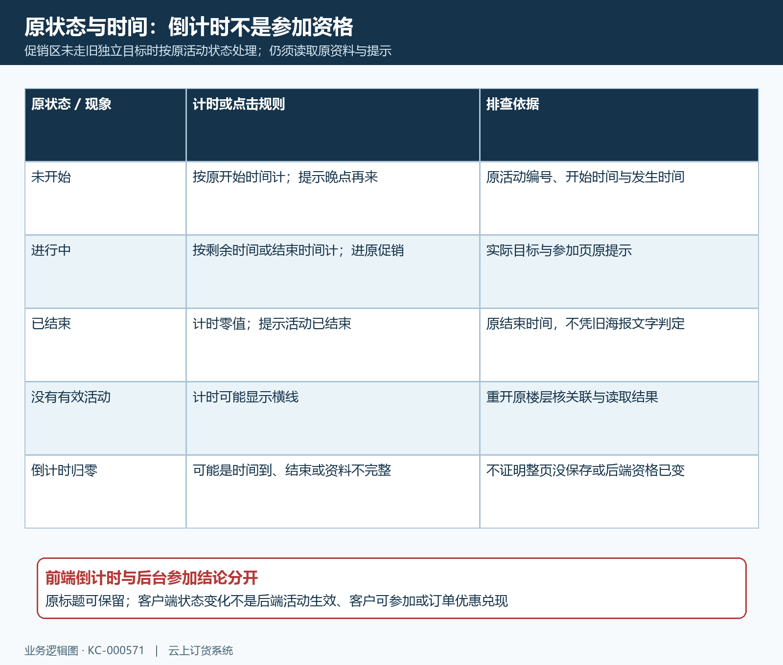This screenshot has height=665, width=783.
Task: Select the subtitle starting with 促销区未走旧独立目标时
Action: coord(208,51)
